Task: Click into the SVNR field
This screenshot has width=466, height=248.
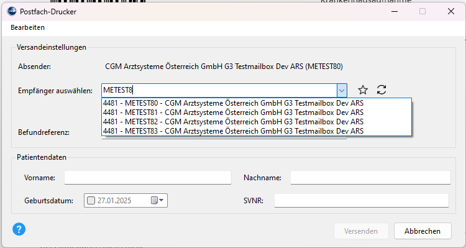Action: point(362,200)
